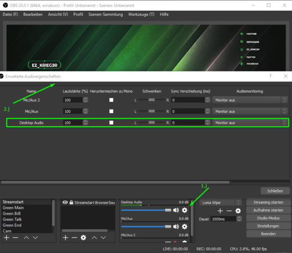Viewport: 292px width, 253px height.
Task: Click Streaming starten button
Action: (x=268, y=202)
